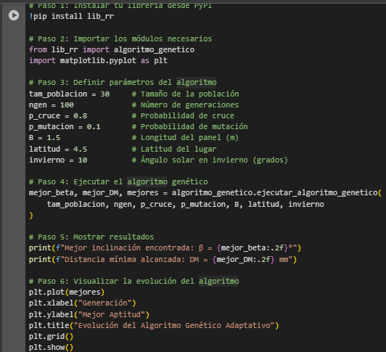
Task: Select the p_cruce value 0.8
Action: [81, 116]
